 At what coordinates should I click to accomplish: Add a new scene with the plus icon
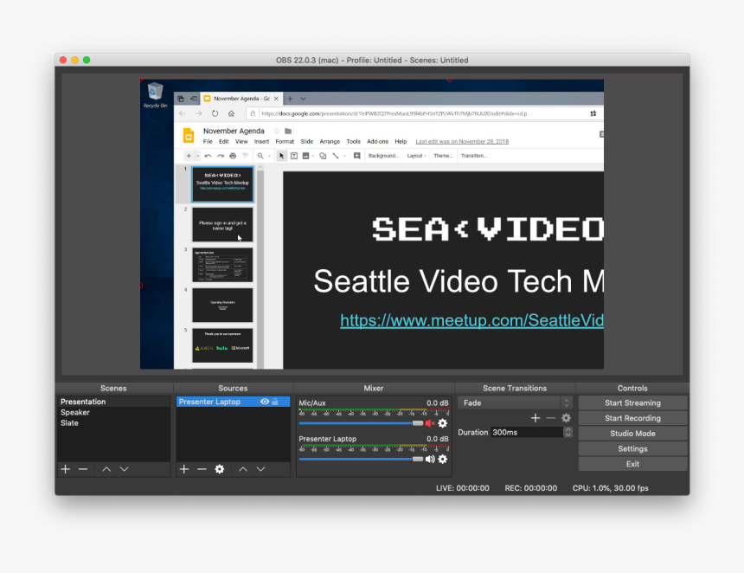[66, 469]
